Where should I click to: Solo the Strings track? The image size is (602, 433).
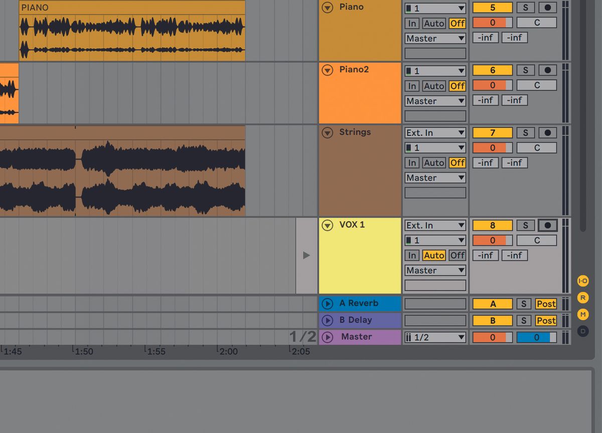point(525,132)
